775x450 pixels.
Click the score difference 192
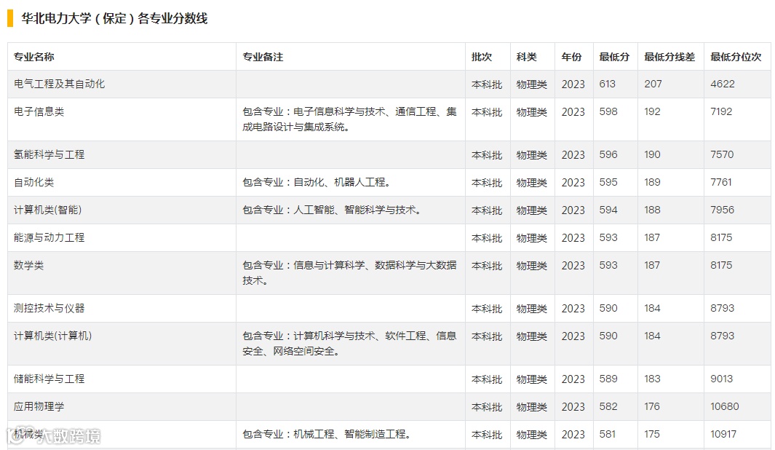[653, 111]
